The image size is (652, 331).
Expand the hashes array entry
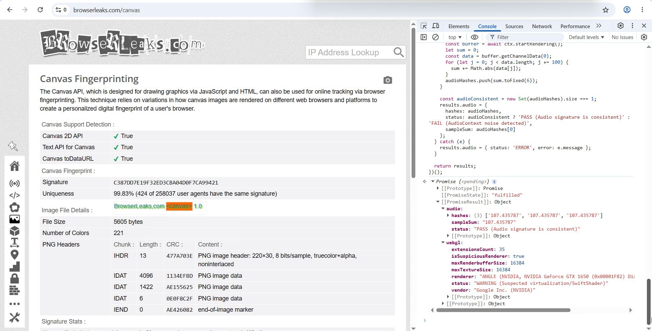(448, 215)
